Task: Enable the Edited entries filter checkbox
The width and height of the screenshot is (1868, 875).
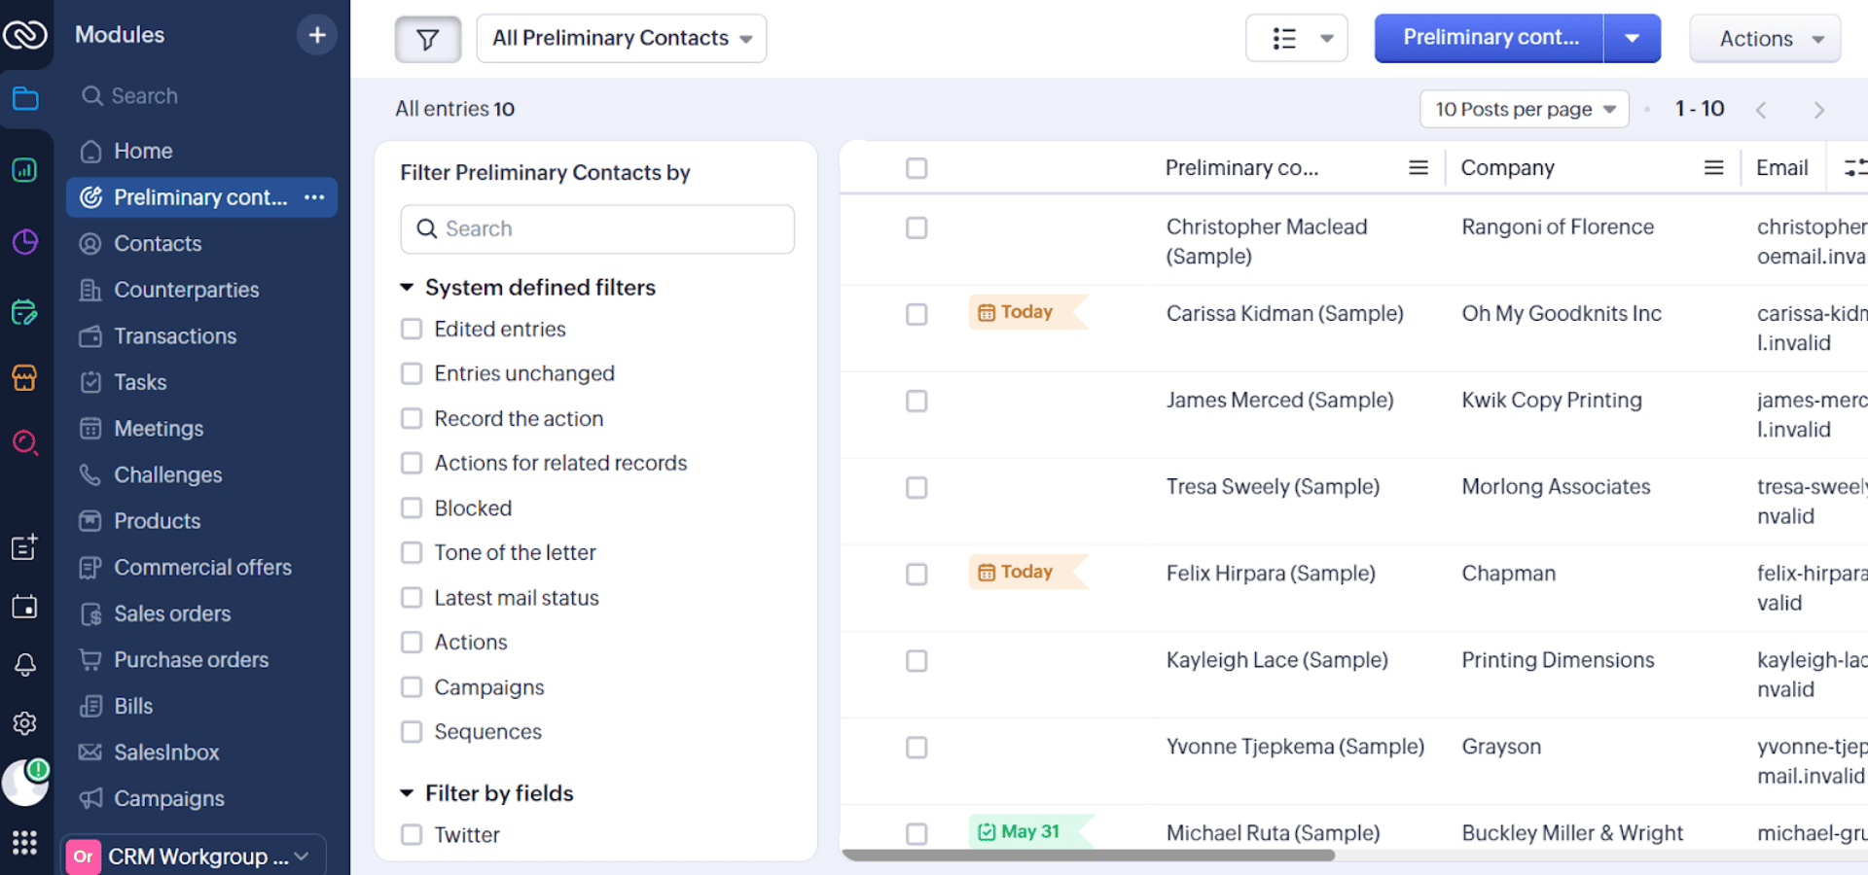Action: (x=413, y=330)
